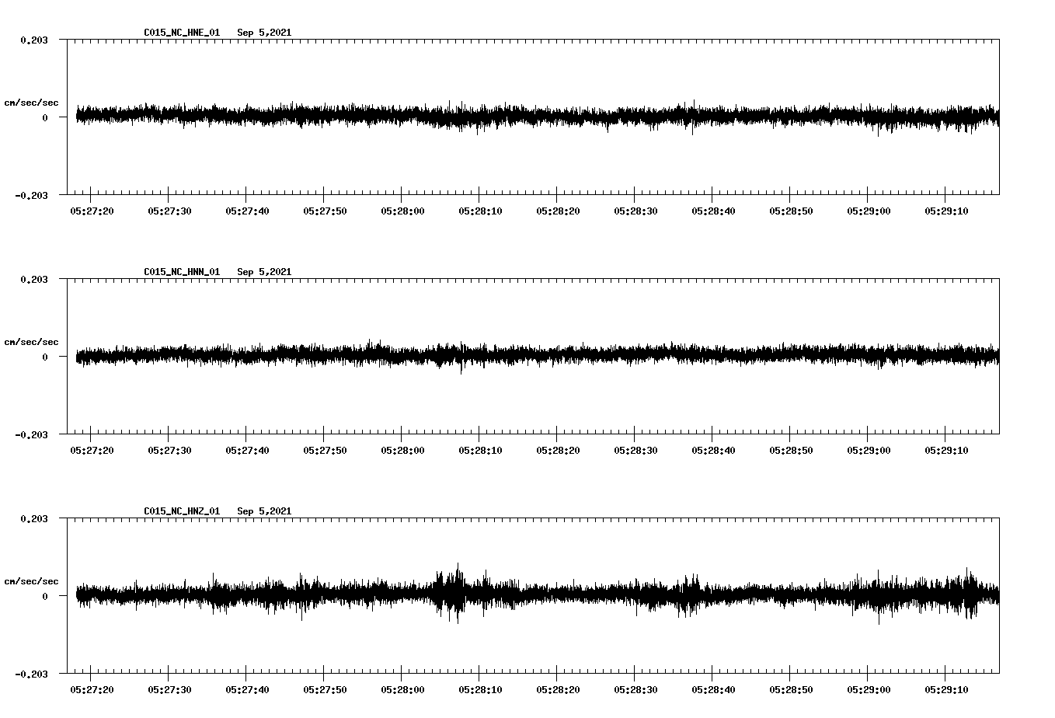This screenshot has width=1055, height=718.
Task: Click the C015_NC_HNZ_01 channel title
Action: (182, 511)
